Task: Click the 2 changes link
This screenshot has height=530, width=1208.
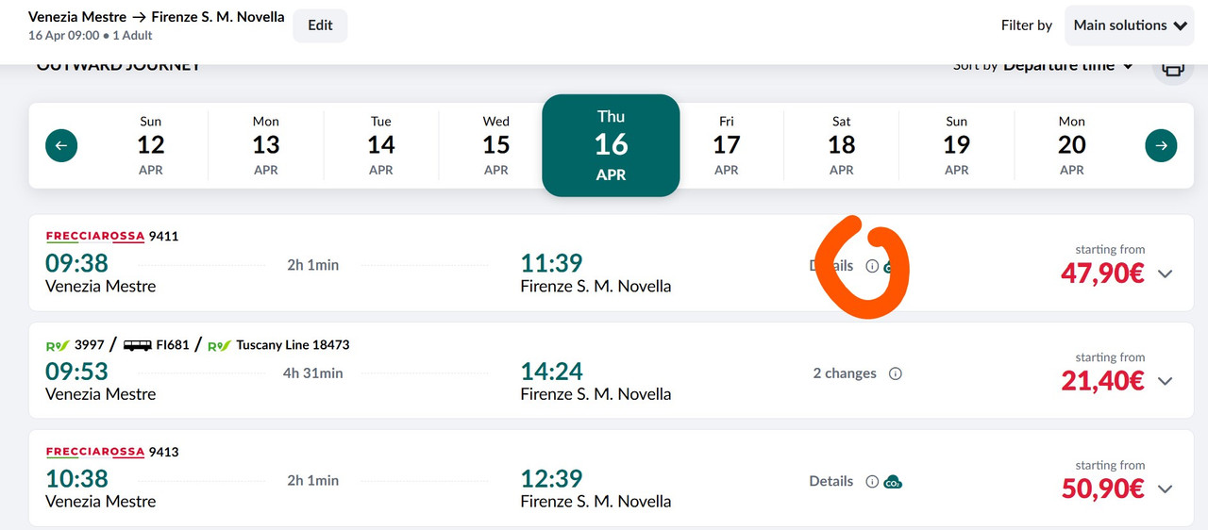Action: 845,373
